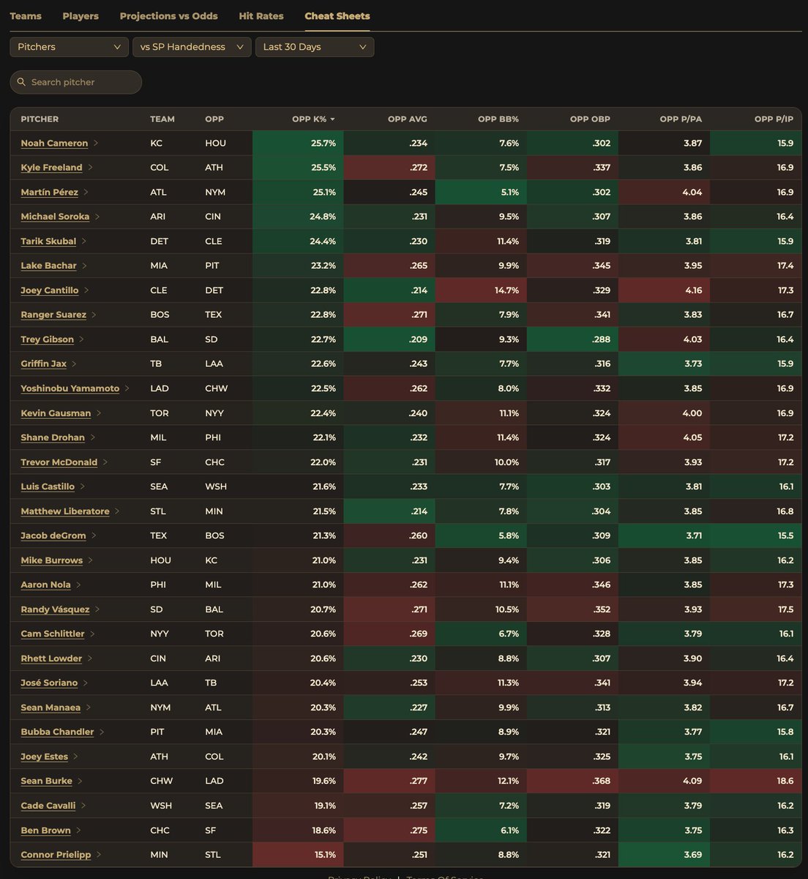Click the search magnifier icon
Image resolution: width=808 pixels, height=879 pixels.
point(21,82)
